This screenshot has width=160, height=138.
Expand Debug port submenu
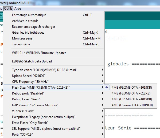pyautogui.click(x=54, y=93)
